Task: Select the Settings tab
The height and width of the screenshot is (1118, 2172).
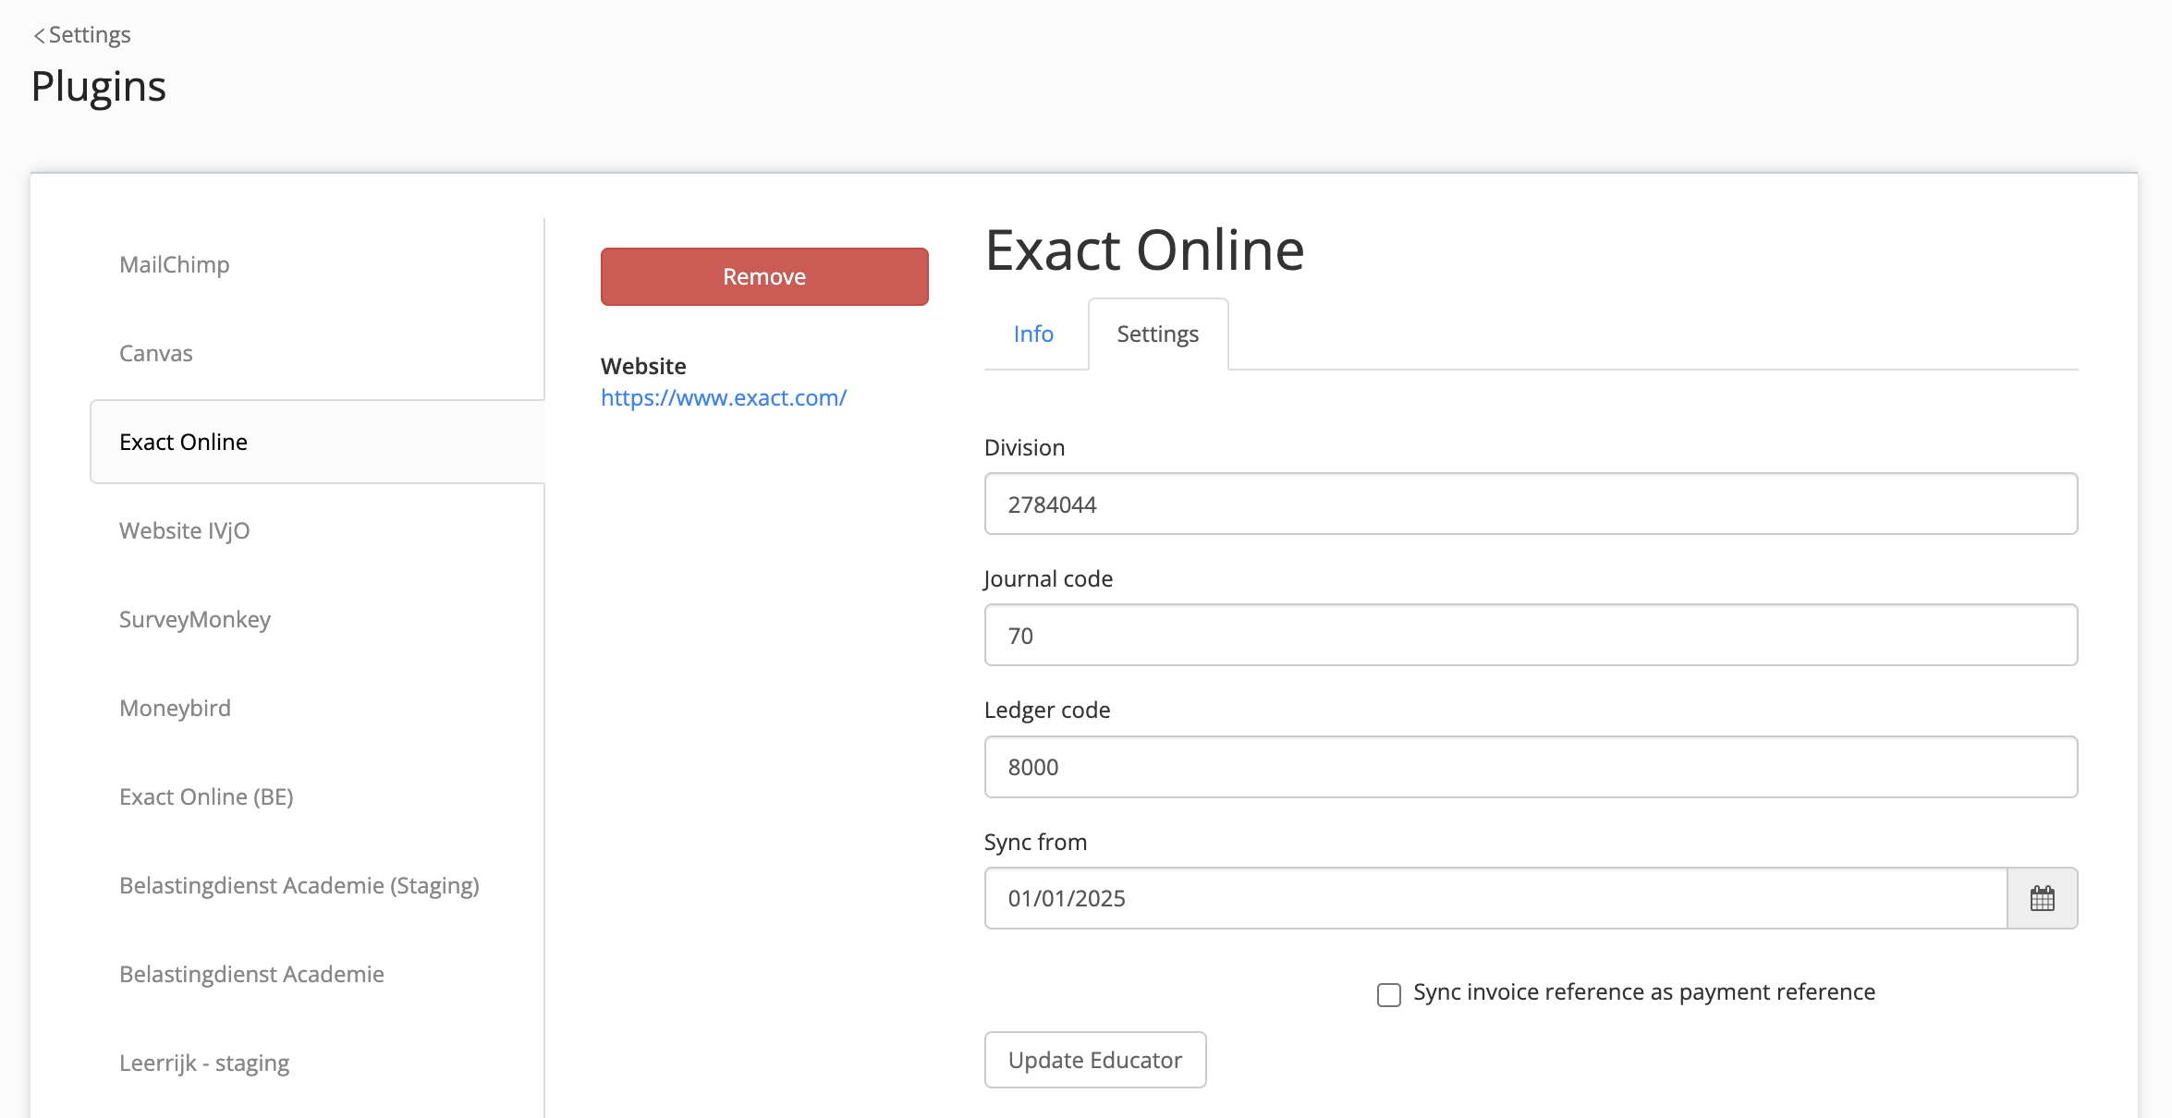Action: (x=1157, y=334)
